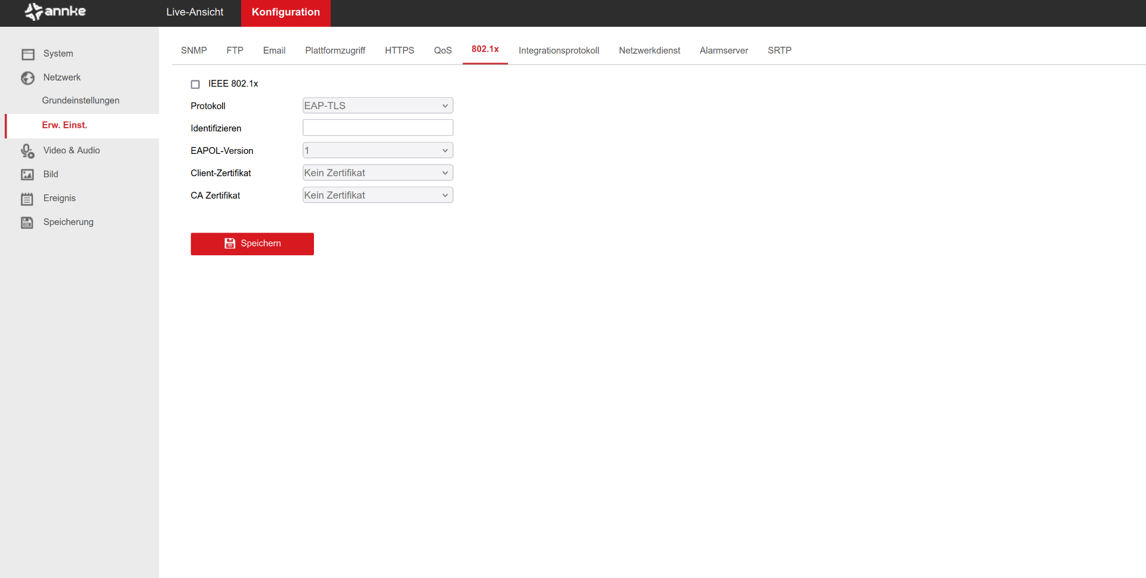
Task: Open the EAPOL-Version dropdown
Action: point(378,150)
